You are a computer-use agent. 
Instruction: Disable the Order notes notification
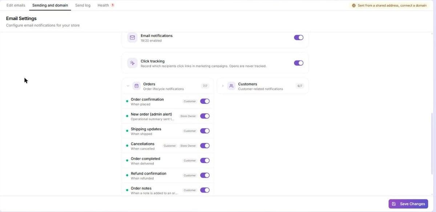click(x=205, y=190)
